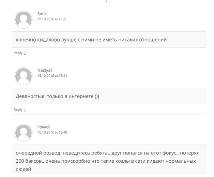Click the word 'Девяностые' in Nastya1's comment
The image size is (214, 177).
30,97
